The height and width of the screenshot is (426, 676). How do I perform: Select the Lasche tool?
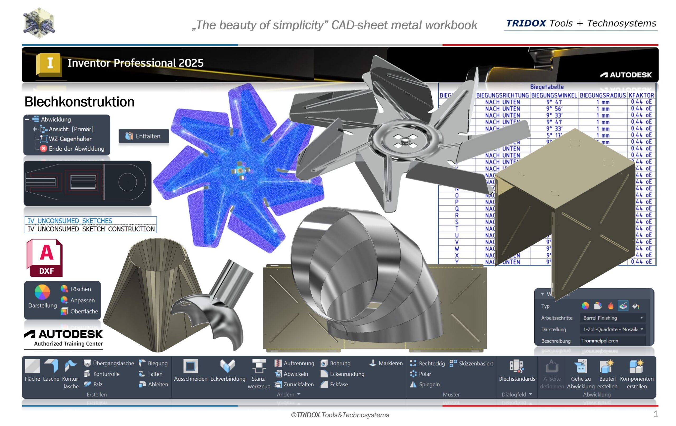pos(51,370)
